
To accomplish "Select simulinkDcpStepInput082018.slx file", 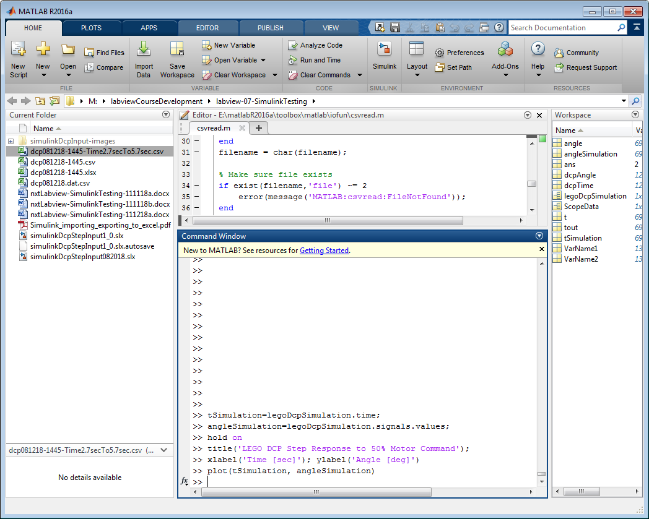I will pyautogui.click(x=83, y=256).
